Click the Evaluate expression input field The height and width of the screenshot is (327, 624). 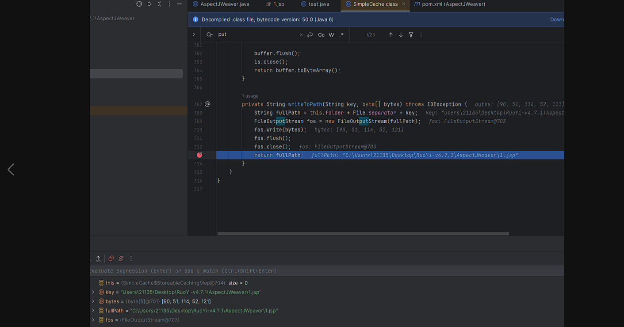click(x=326, y=271)
